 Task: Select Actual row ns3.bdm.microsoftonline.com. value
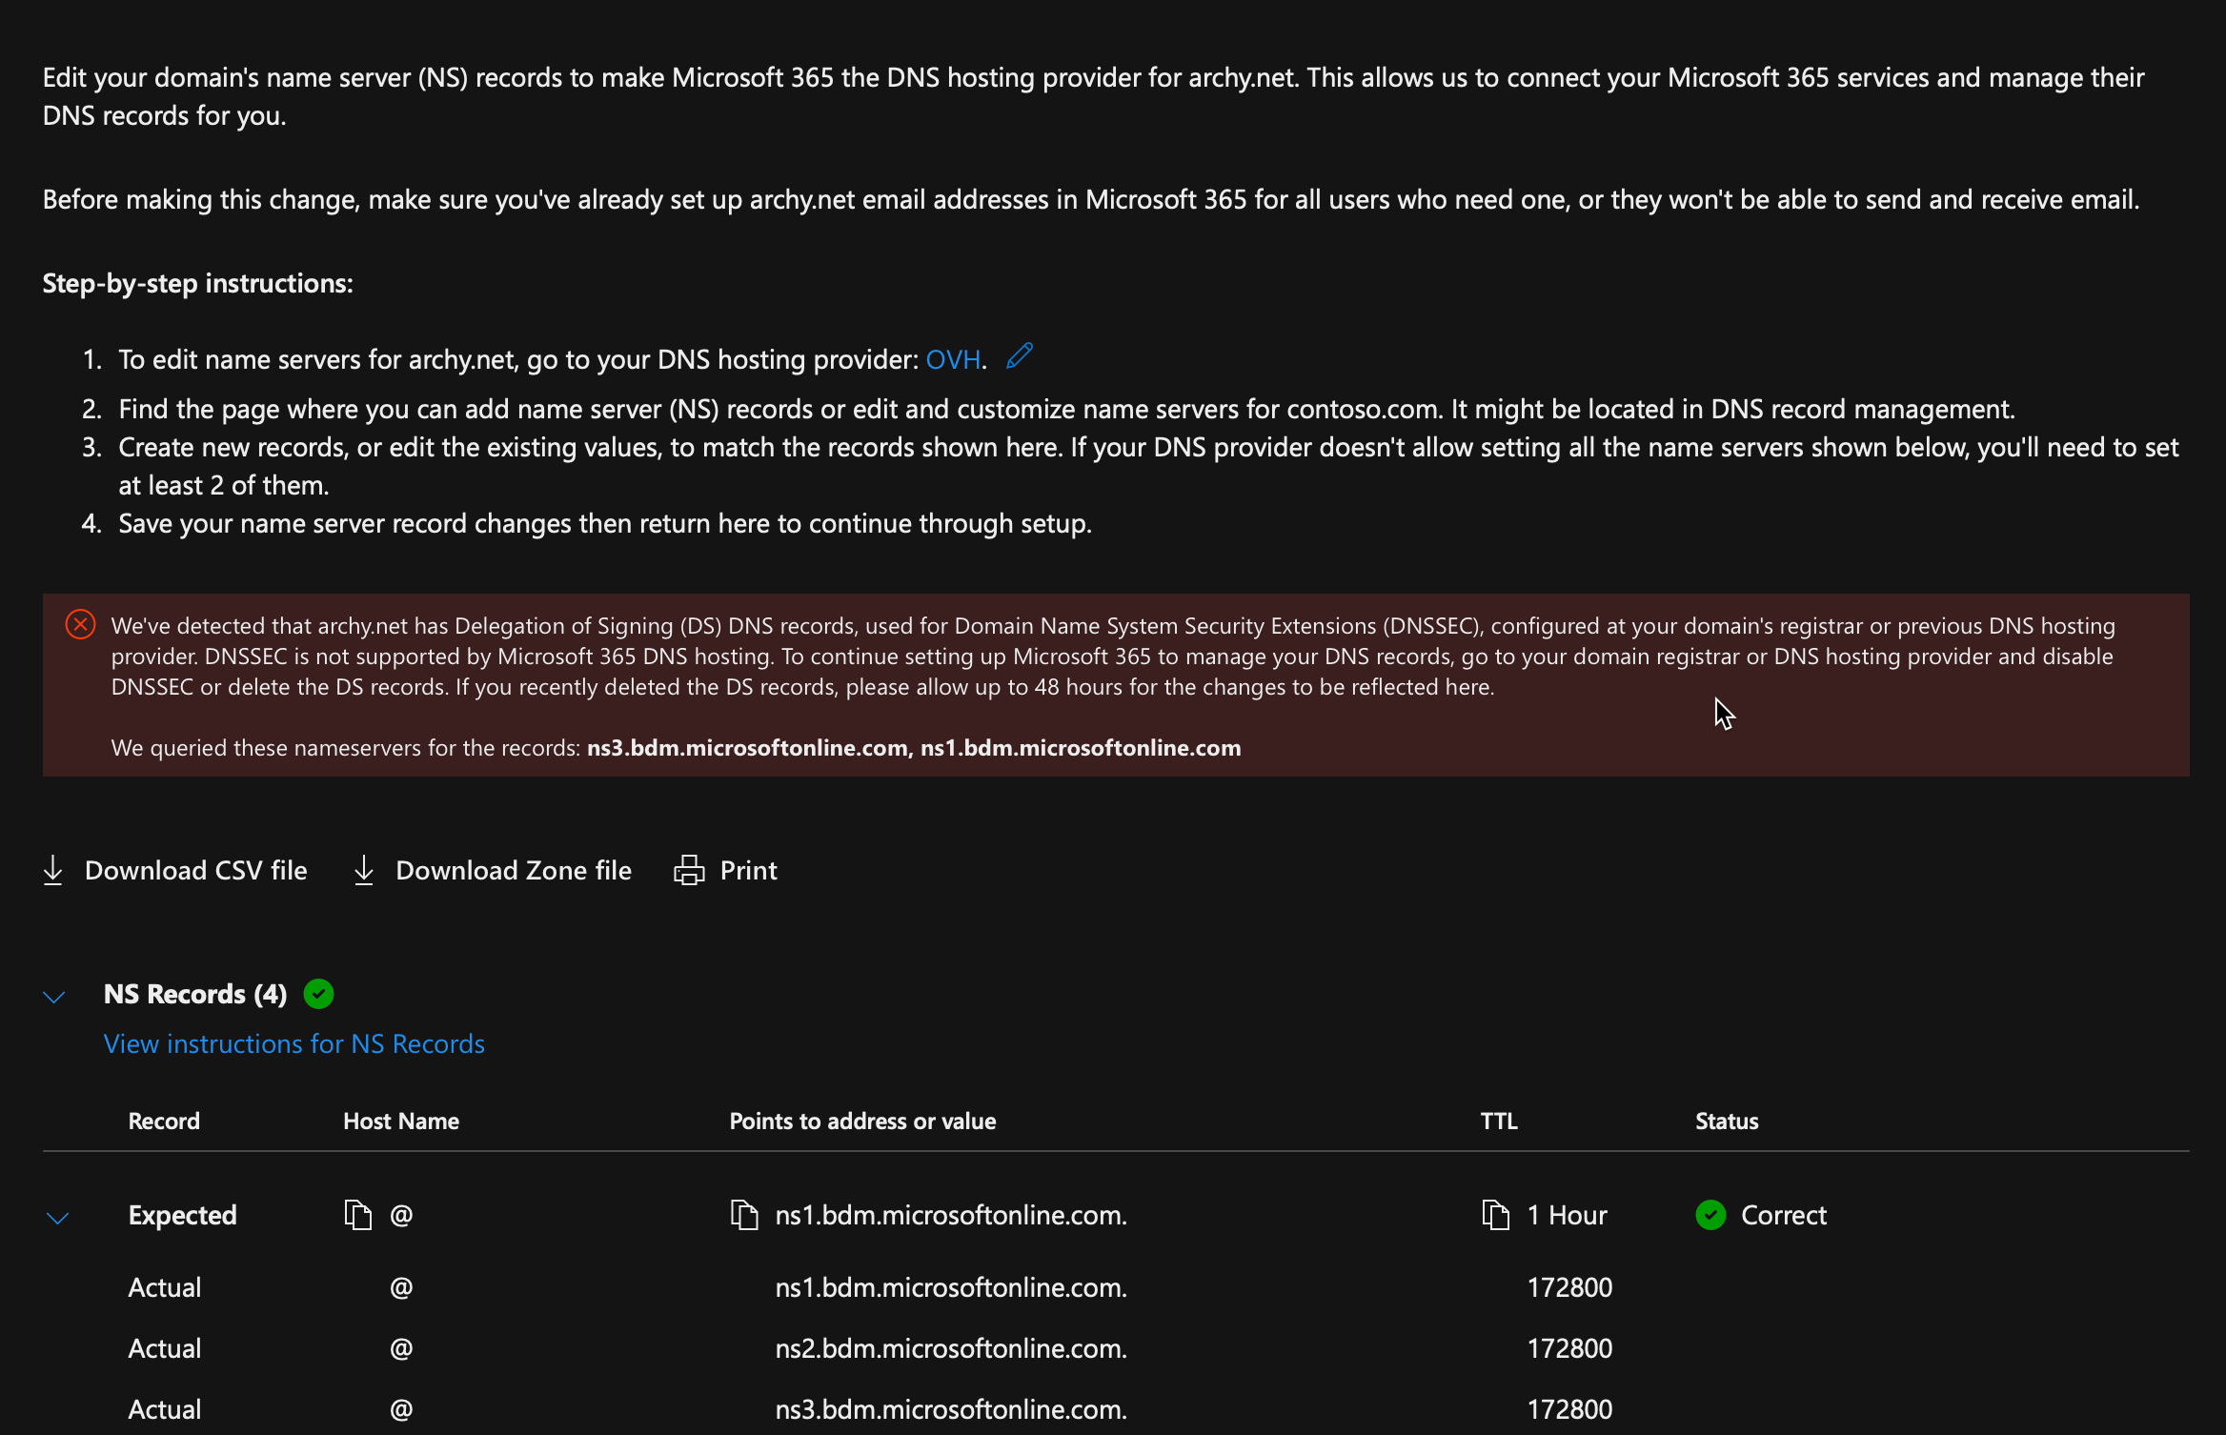tap(951, 1409)
